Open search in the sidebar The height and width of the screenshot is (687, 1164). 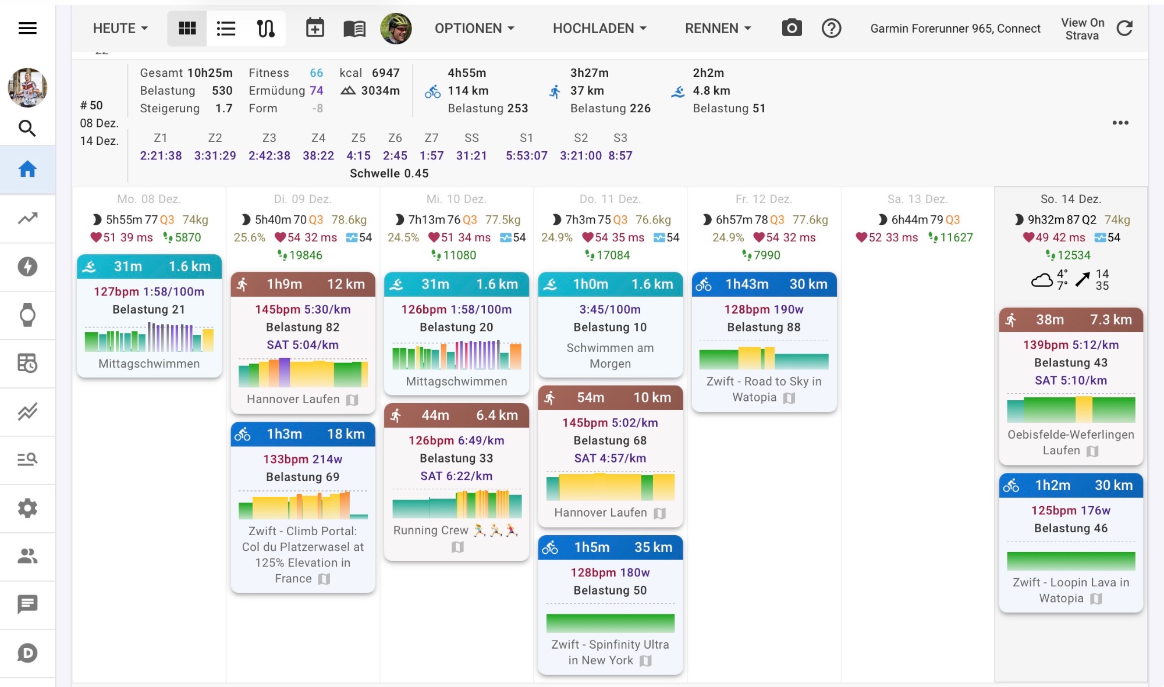27,128
